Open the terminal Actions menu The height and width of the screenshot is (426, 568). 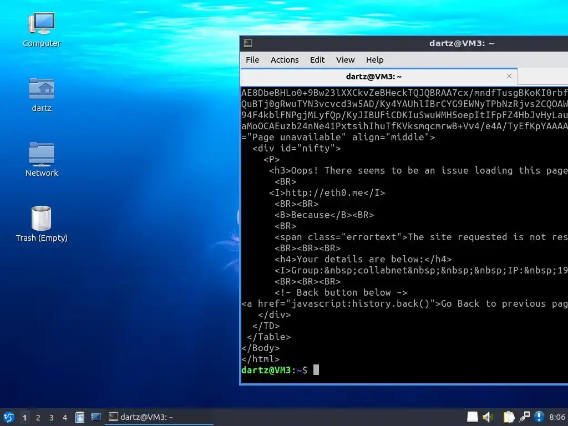[x=285, y=60]
